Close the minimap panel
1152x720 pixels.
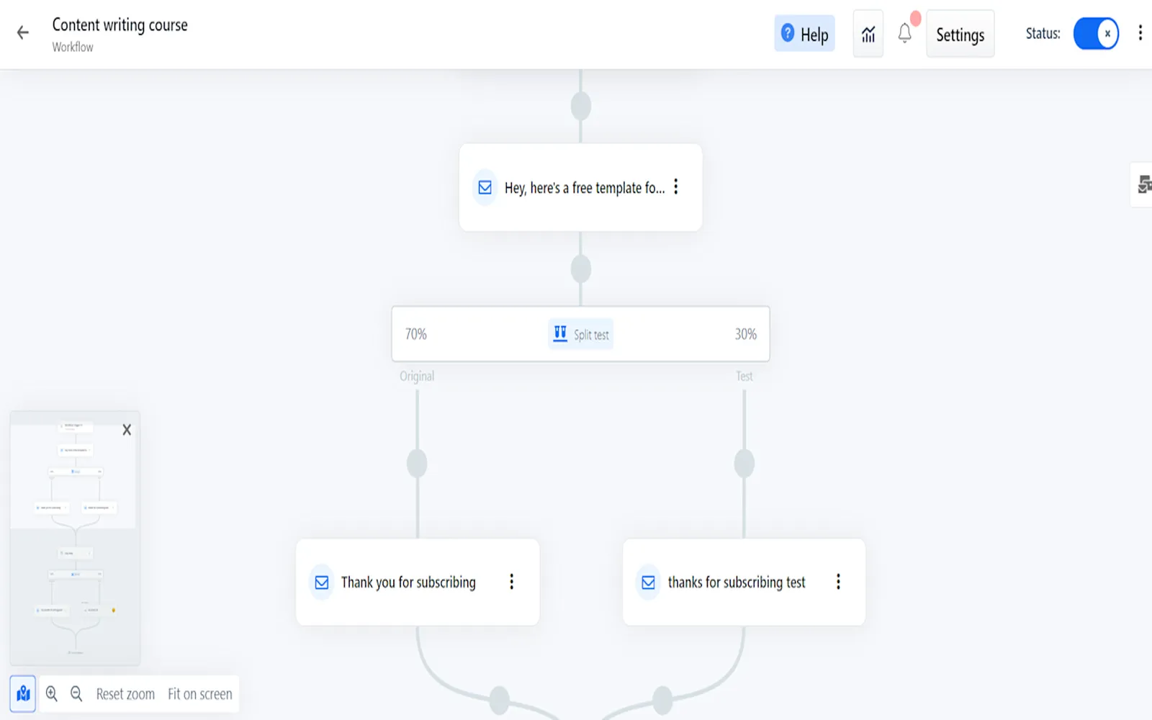point(127,430)
